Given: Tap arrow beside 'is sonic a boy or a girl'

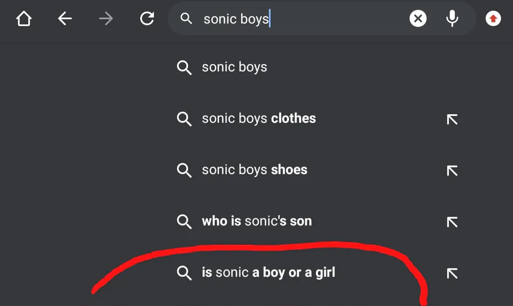Looking at the screenshot, I should click(x=452, y=273).
